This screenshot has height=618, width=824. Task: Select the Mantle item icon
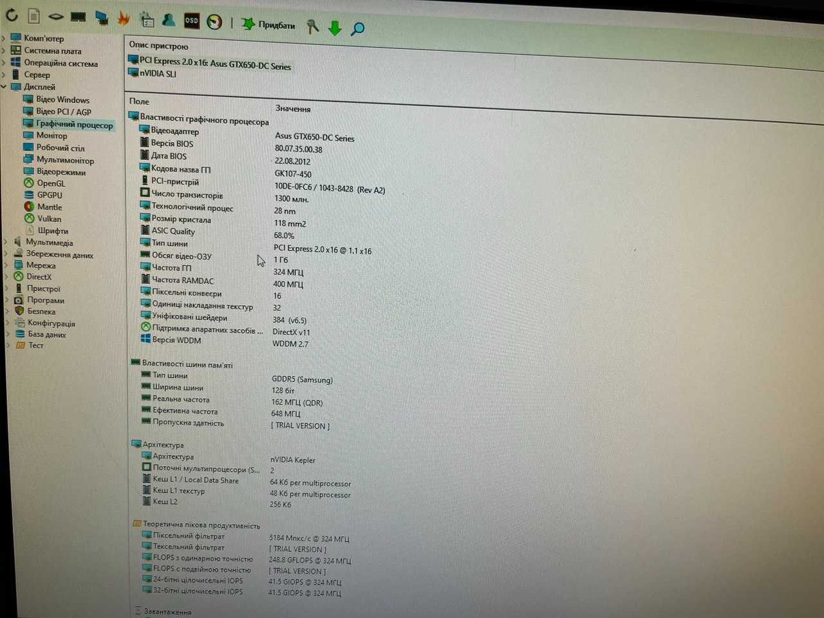click(29, 207)
